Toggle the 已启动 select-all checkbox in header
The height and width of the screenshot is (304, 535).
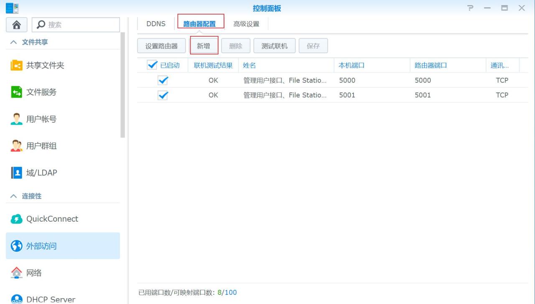point(152,65)
